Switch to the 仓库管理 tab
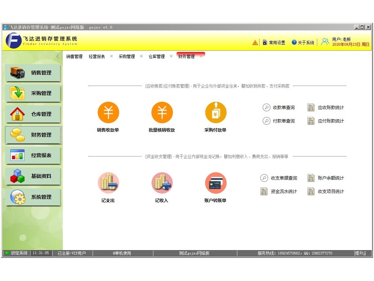Screen dimensions: 374x281 coord(156,57)
